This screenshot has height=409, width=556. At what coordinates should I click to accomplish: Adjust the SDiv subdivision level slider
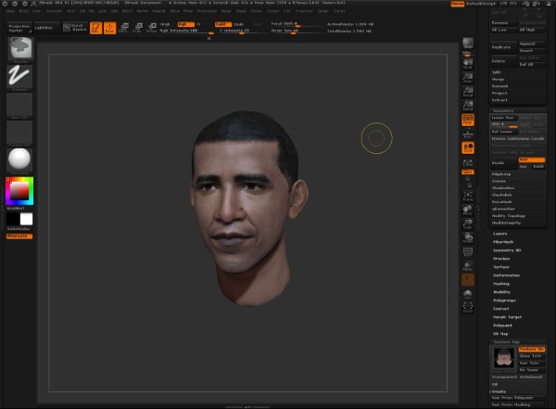(x=504, y=124)
